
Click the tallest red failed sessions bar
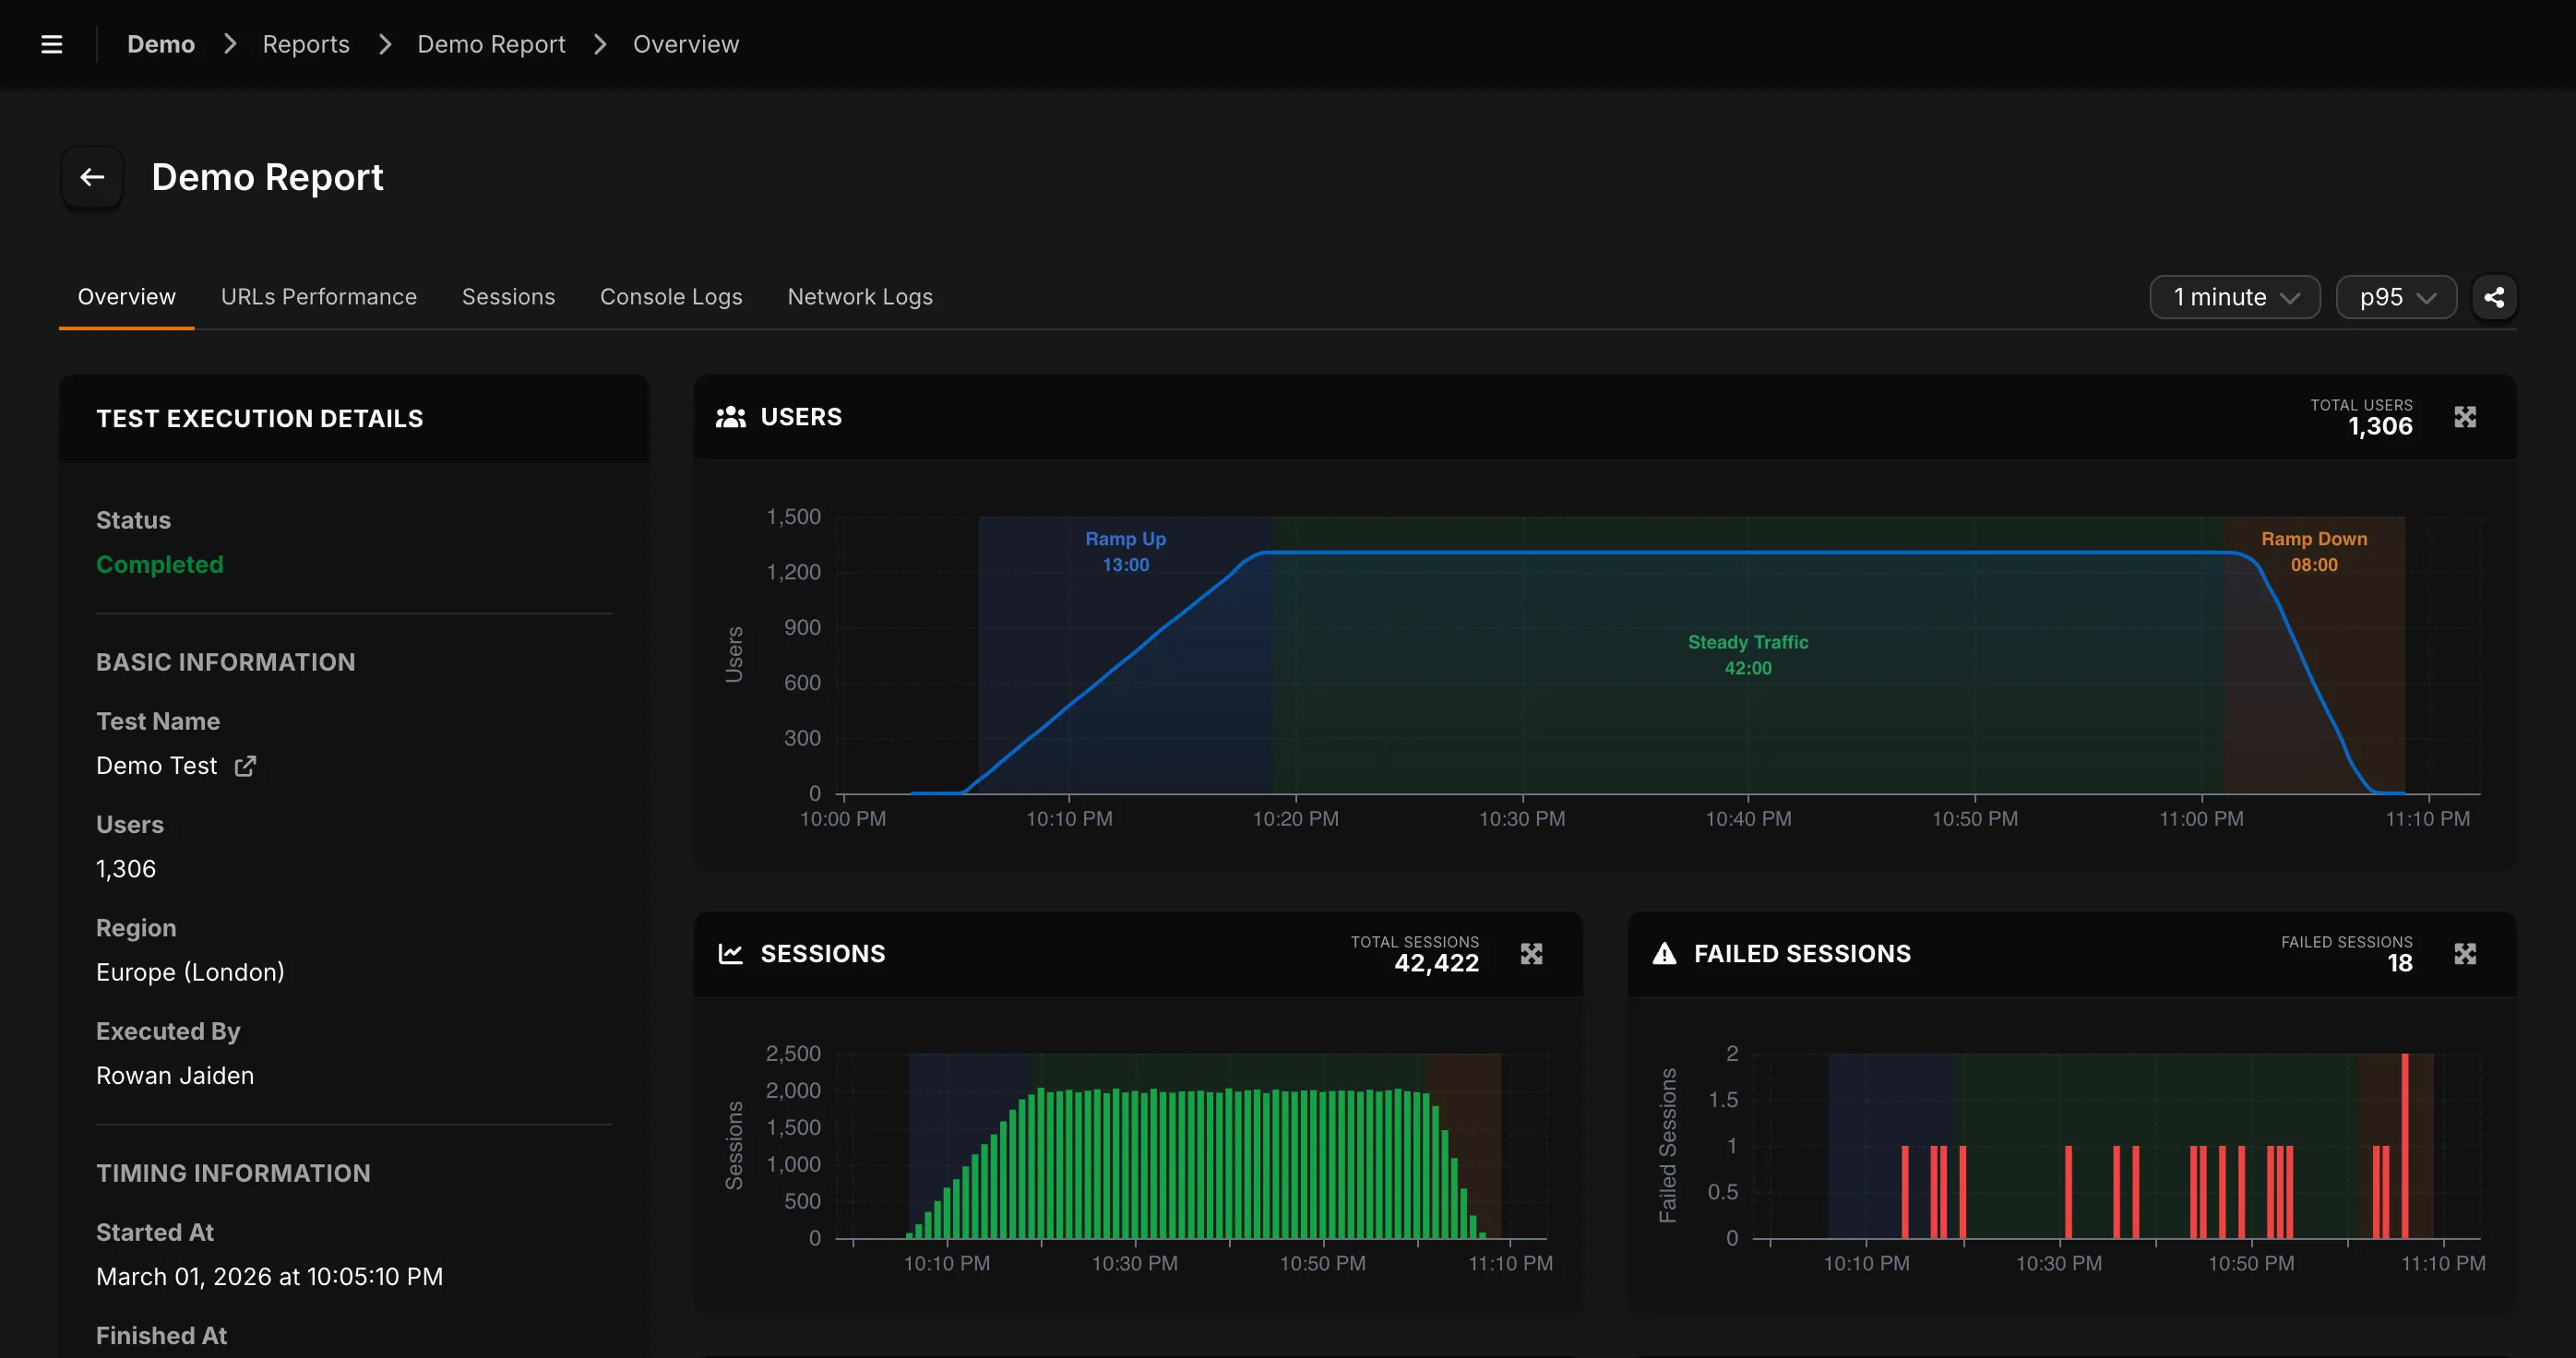coord(2405,1146)
